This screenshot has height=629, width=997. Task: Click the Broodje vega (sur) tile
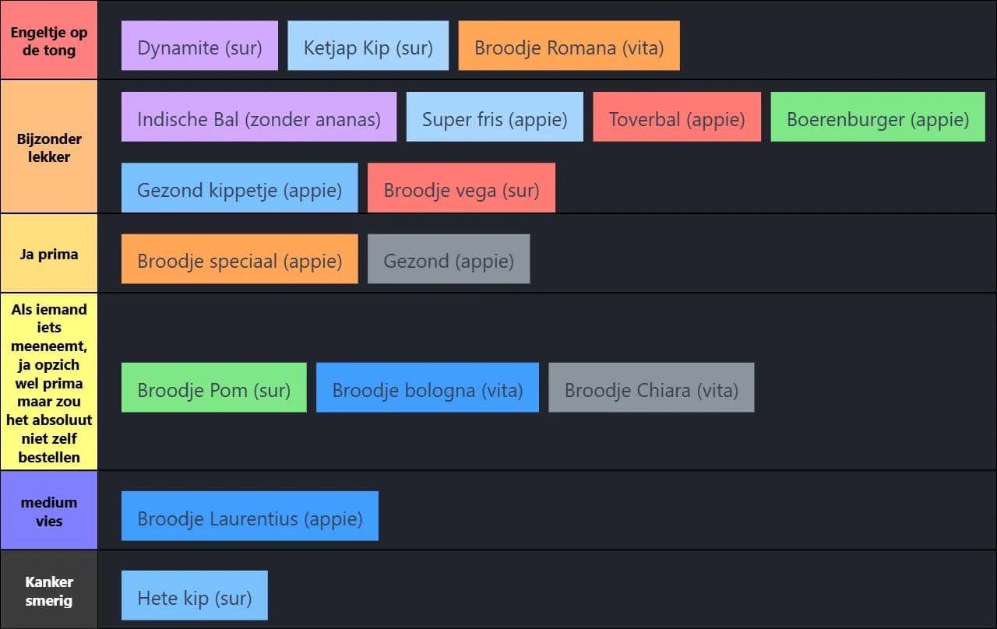pos(461,188)
